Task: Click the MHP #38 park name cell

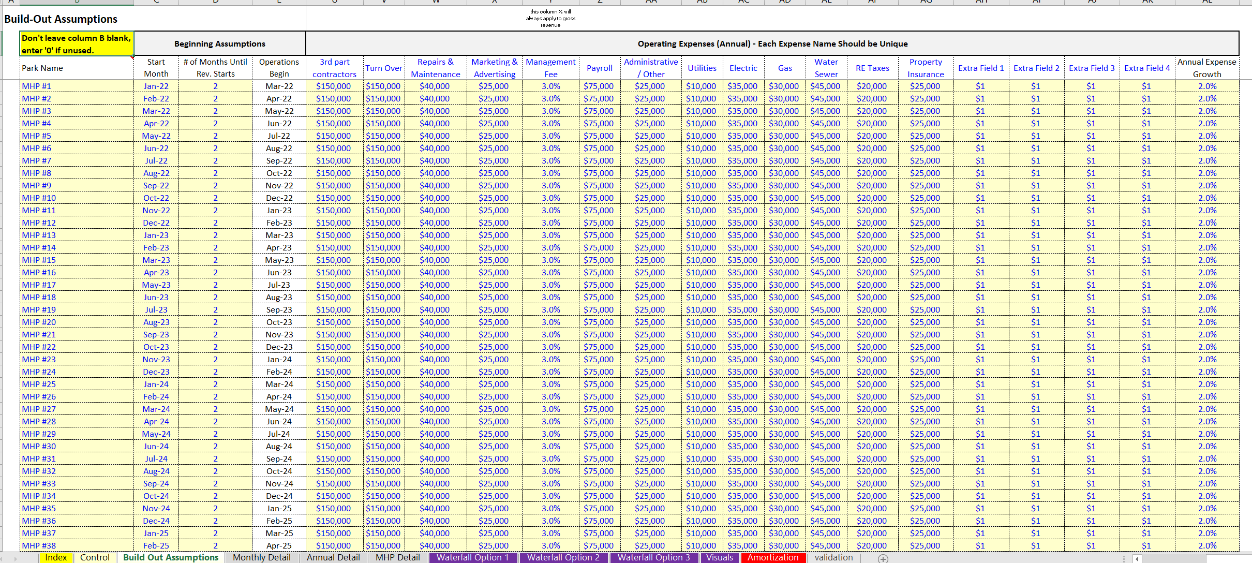Action: 77,546
